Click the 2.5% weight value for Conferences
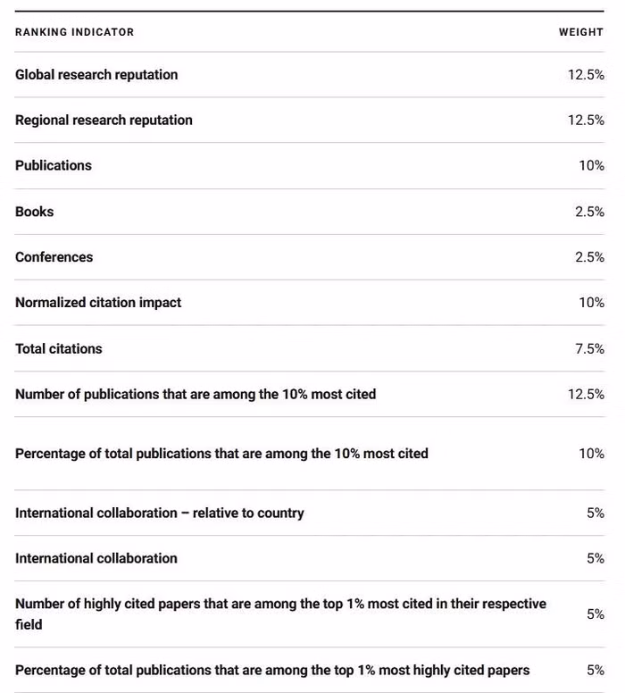Screen dimensions: 625x693 tap(589, 257)
